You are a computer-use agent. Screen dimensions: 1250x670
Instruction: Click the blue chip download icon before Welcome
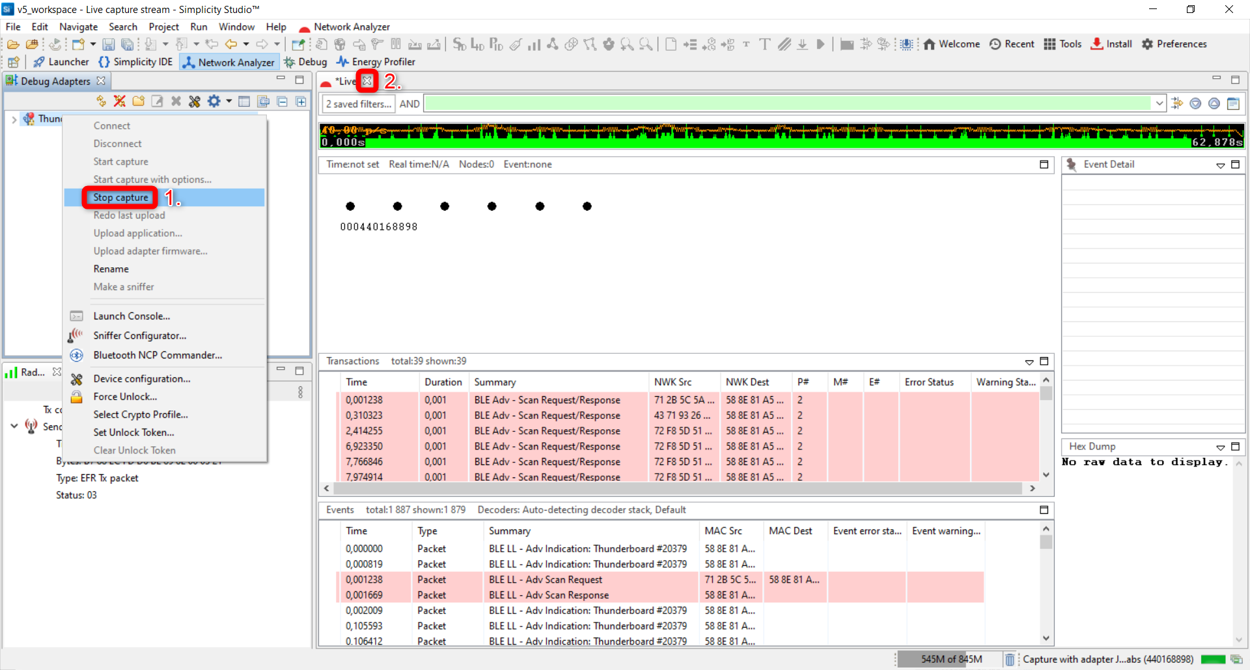tap(906, 44)
